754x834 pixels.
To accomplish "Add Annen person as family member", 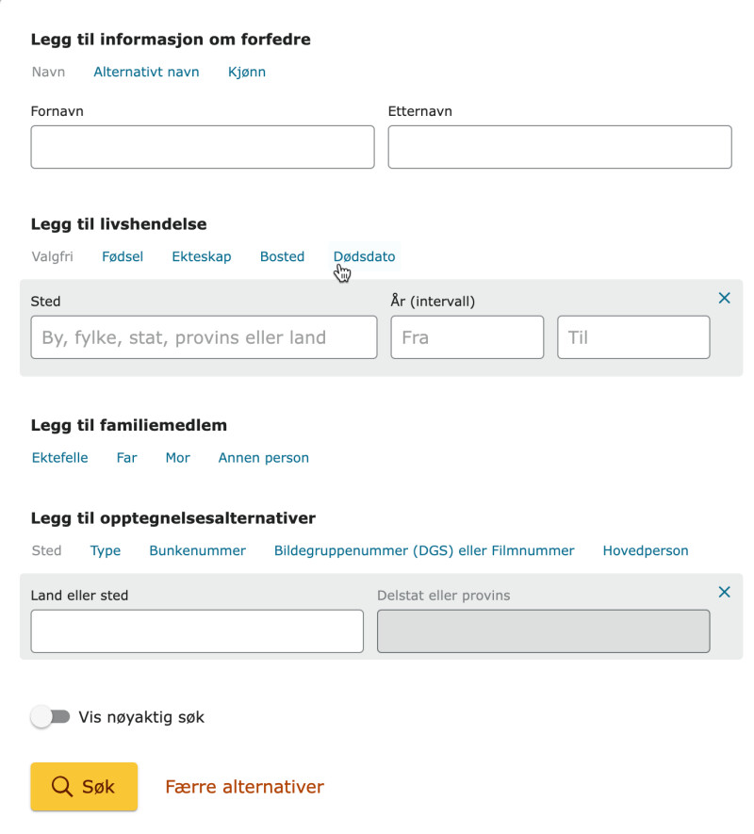I will pyautogui.click(x=263, y=457).
